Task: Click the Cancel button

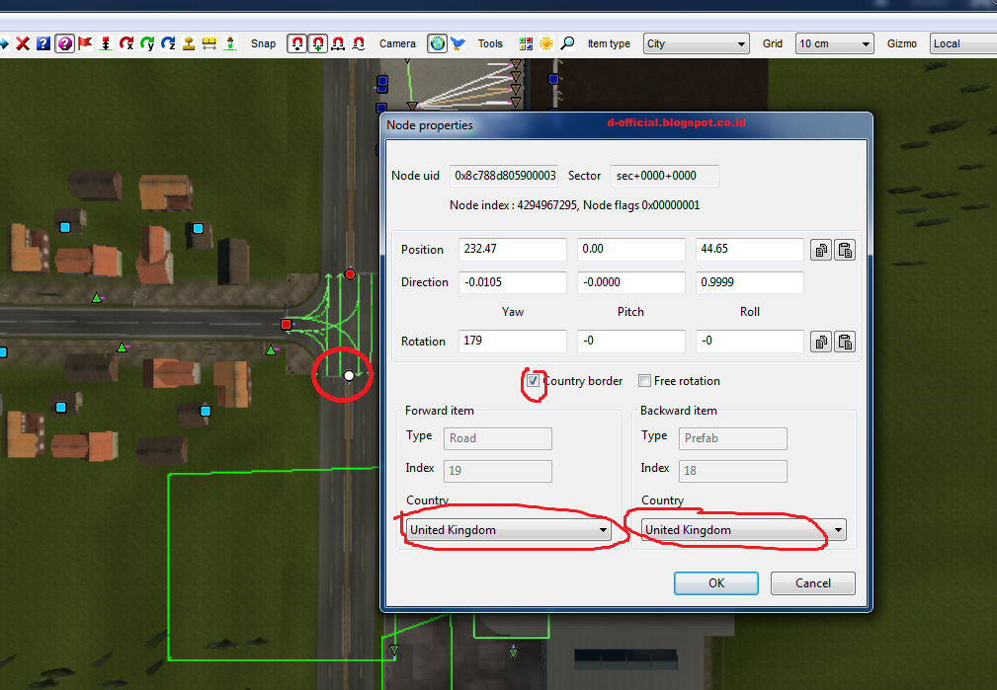Action: [812, 582]
